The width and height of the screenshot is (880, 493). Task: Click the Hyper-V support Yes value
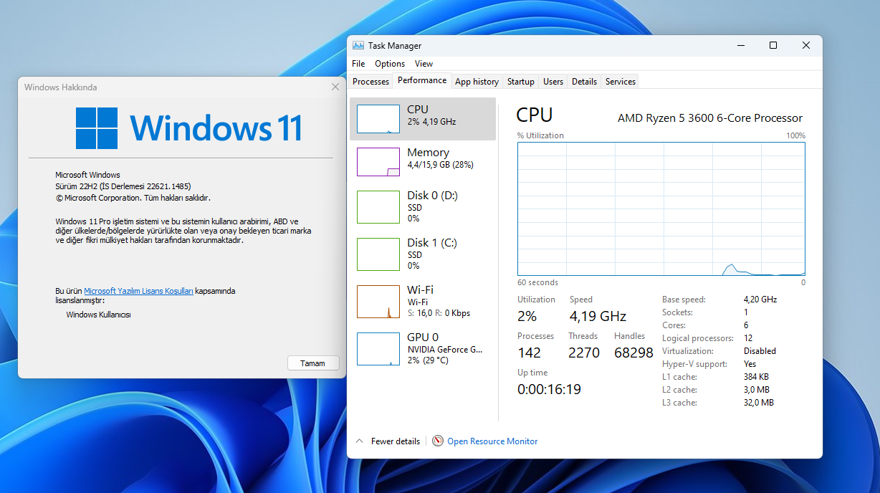coord(750,364)
